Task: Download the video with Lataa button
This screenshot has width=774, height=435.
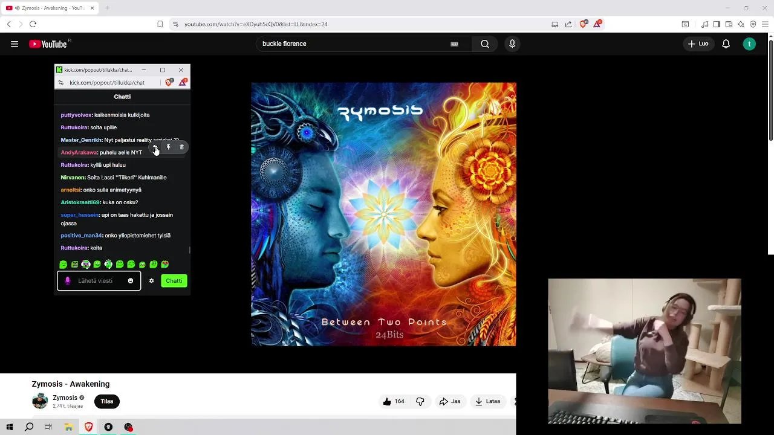Action: (488, 401)
